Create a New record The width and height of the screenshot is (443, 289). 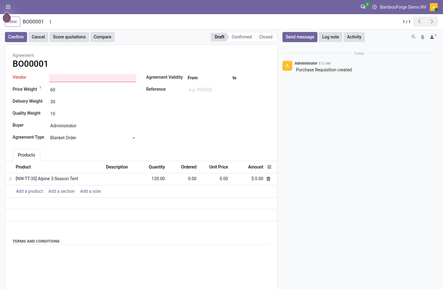point(13,22)
